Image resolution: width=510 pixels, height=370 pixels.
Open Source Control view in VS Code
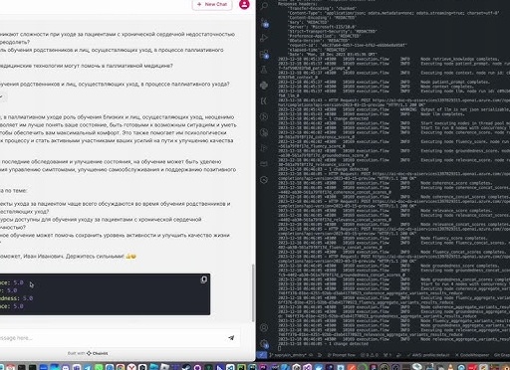(x=265, y=23)
